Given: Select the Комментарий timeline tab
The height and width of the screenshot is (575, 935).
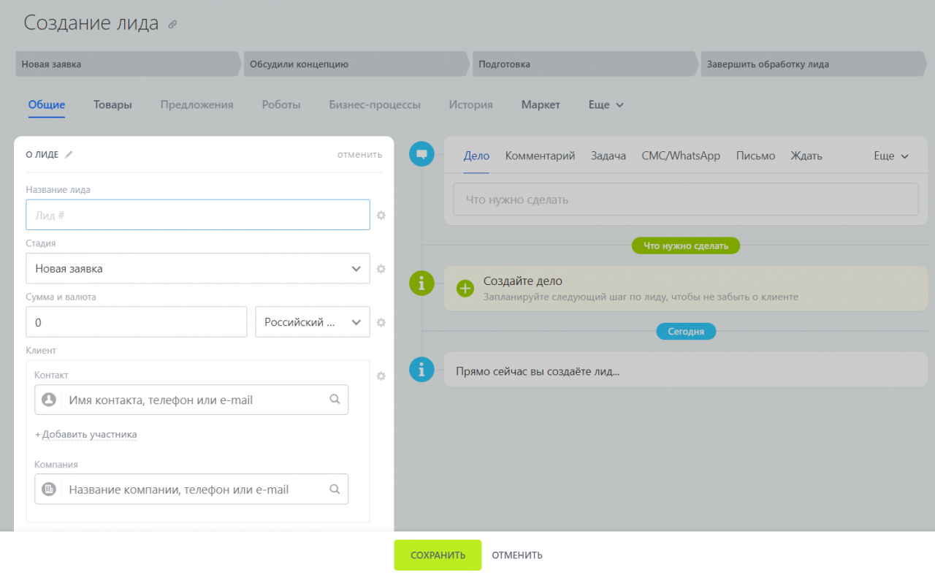Looking at the screenshot, I should [541, 156].
